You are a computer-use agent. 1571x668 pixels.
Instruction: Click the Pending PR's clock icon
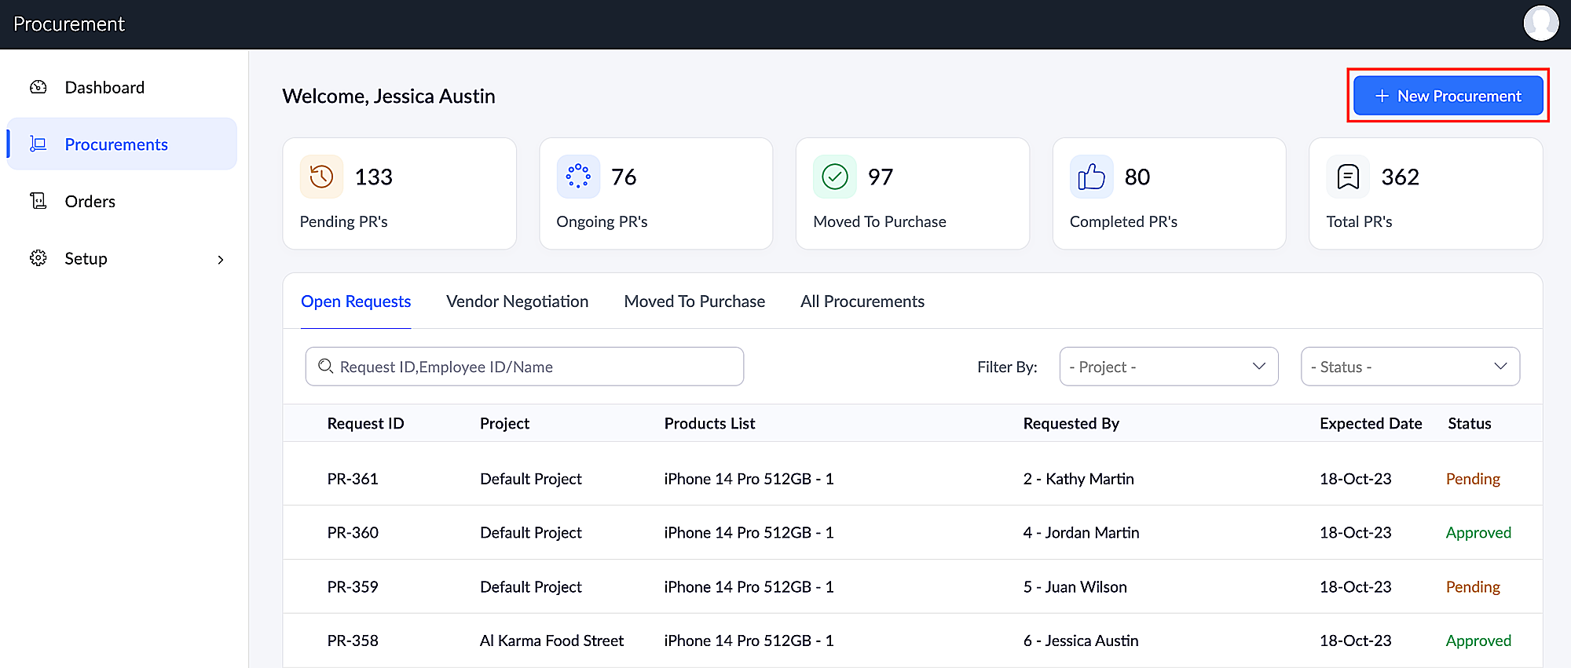point(321,177)
